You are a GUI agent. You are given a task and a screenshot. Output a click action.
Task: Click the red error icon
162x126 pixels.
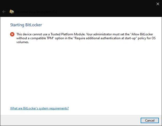click(x=12, y=34)
